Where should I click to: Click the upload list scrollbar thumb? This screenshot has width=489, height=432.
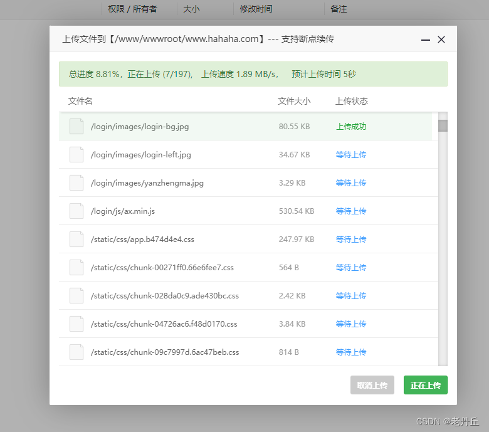(x=443, y=125)
